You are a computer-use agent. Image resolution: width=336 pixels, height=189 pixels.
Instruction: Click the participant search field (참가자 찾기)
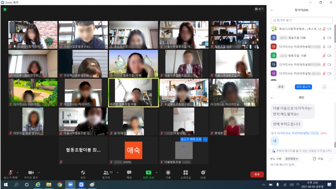coord(301,21)
